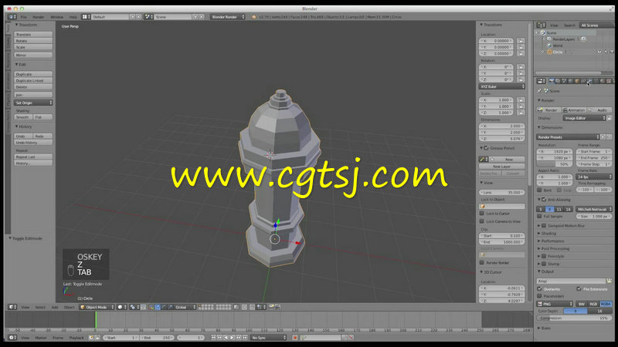Click the Translate button
Viewport: 618px width, 347px height.
33,35
